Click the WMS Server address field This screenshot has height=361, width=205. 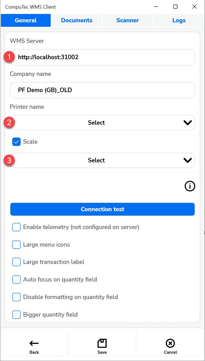click(102, 57)
